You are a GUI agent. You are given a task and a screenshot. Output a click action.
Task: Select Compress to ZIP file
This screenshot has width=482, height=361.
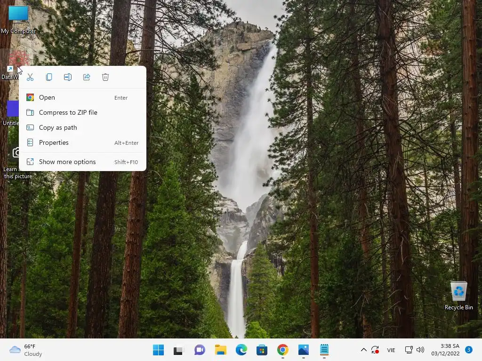coord(82,113)
